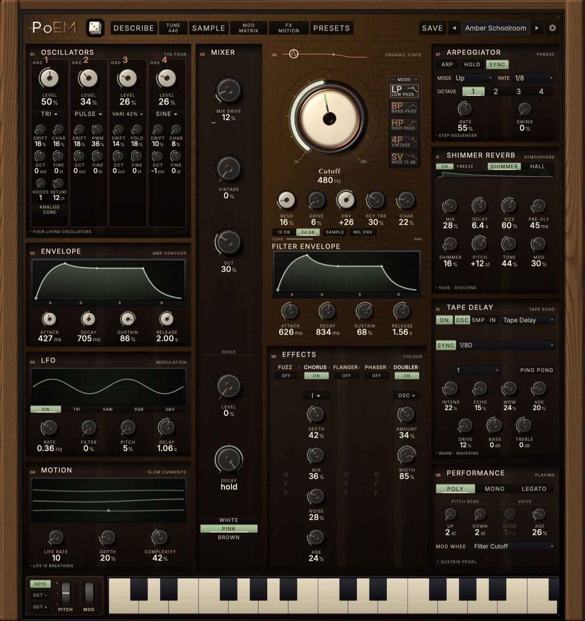585x621 pixels.
Task: Click the dice randomize icon
Action: click(x=95, y=28)
